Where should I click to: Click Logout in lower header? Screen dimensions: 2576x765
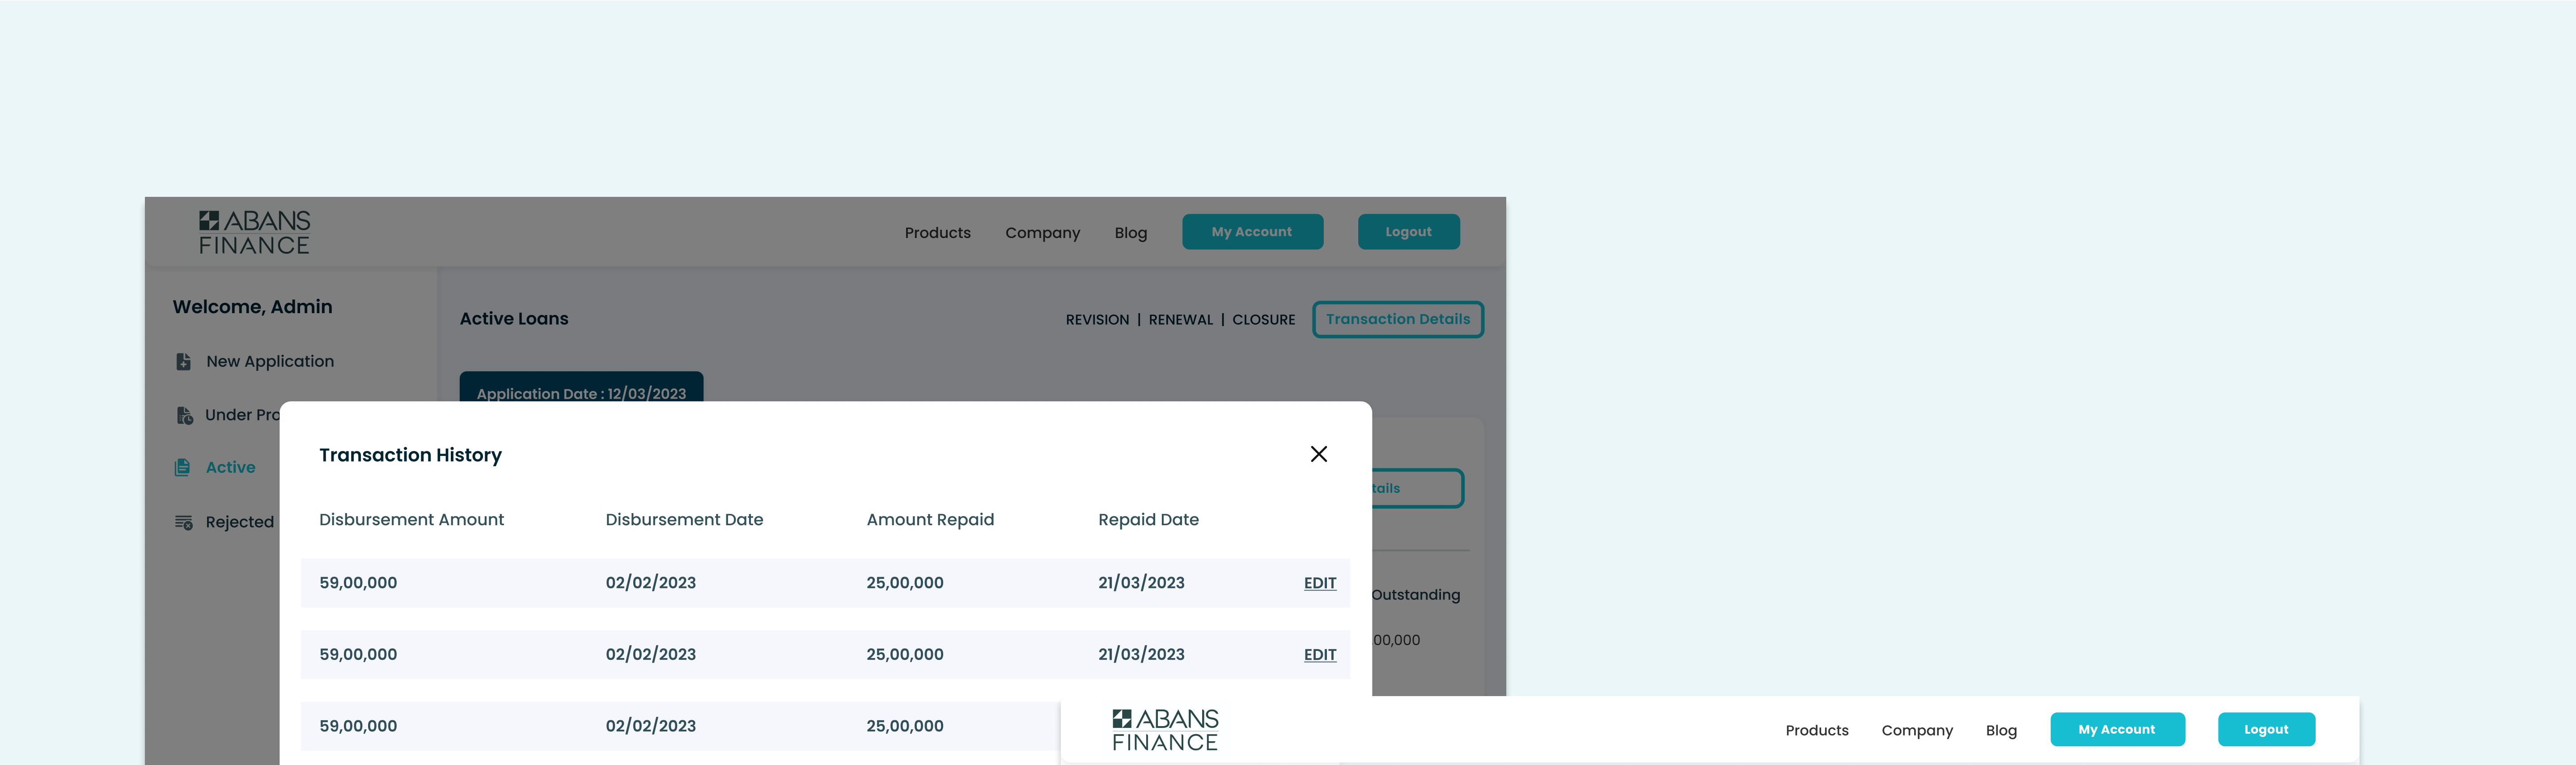[x=2266, y=729]
